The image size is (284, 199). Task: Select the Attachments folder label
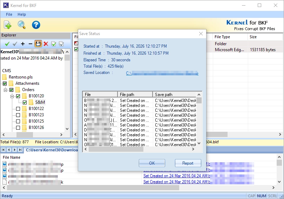coord(27,83)
